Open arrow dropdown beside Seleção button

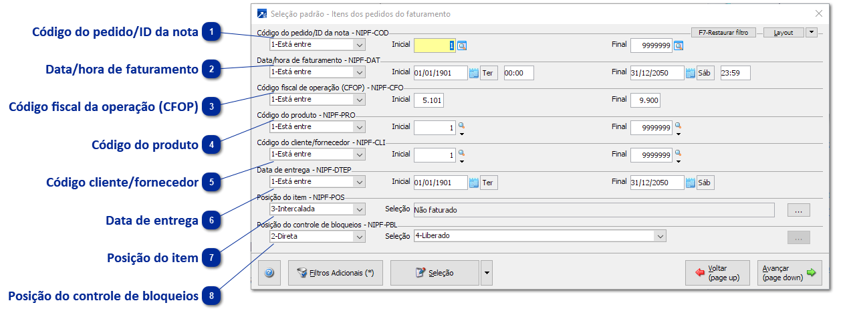pos(487,273)
